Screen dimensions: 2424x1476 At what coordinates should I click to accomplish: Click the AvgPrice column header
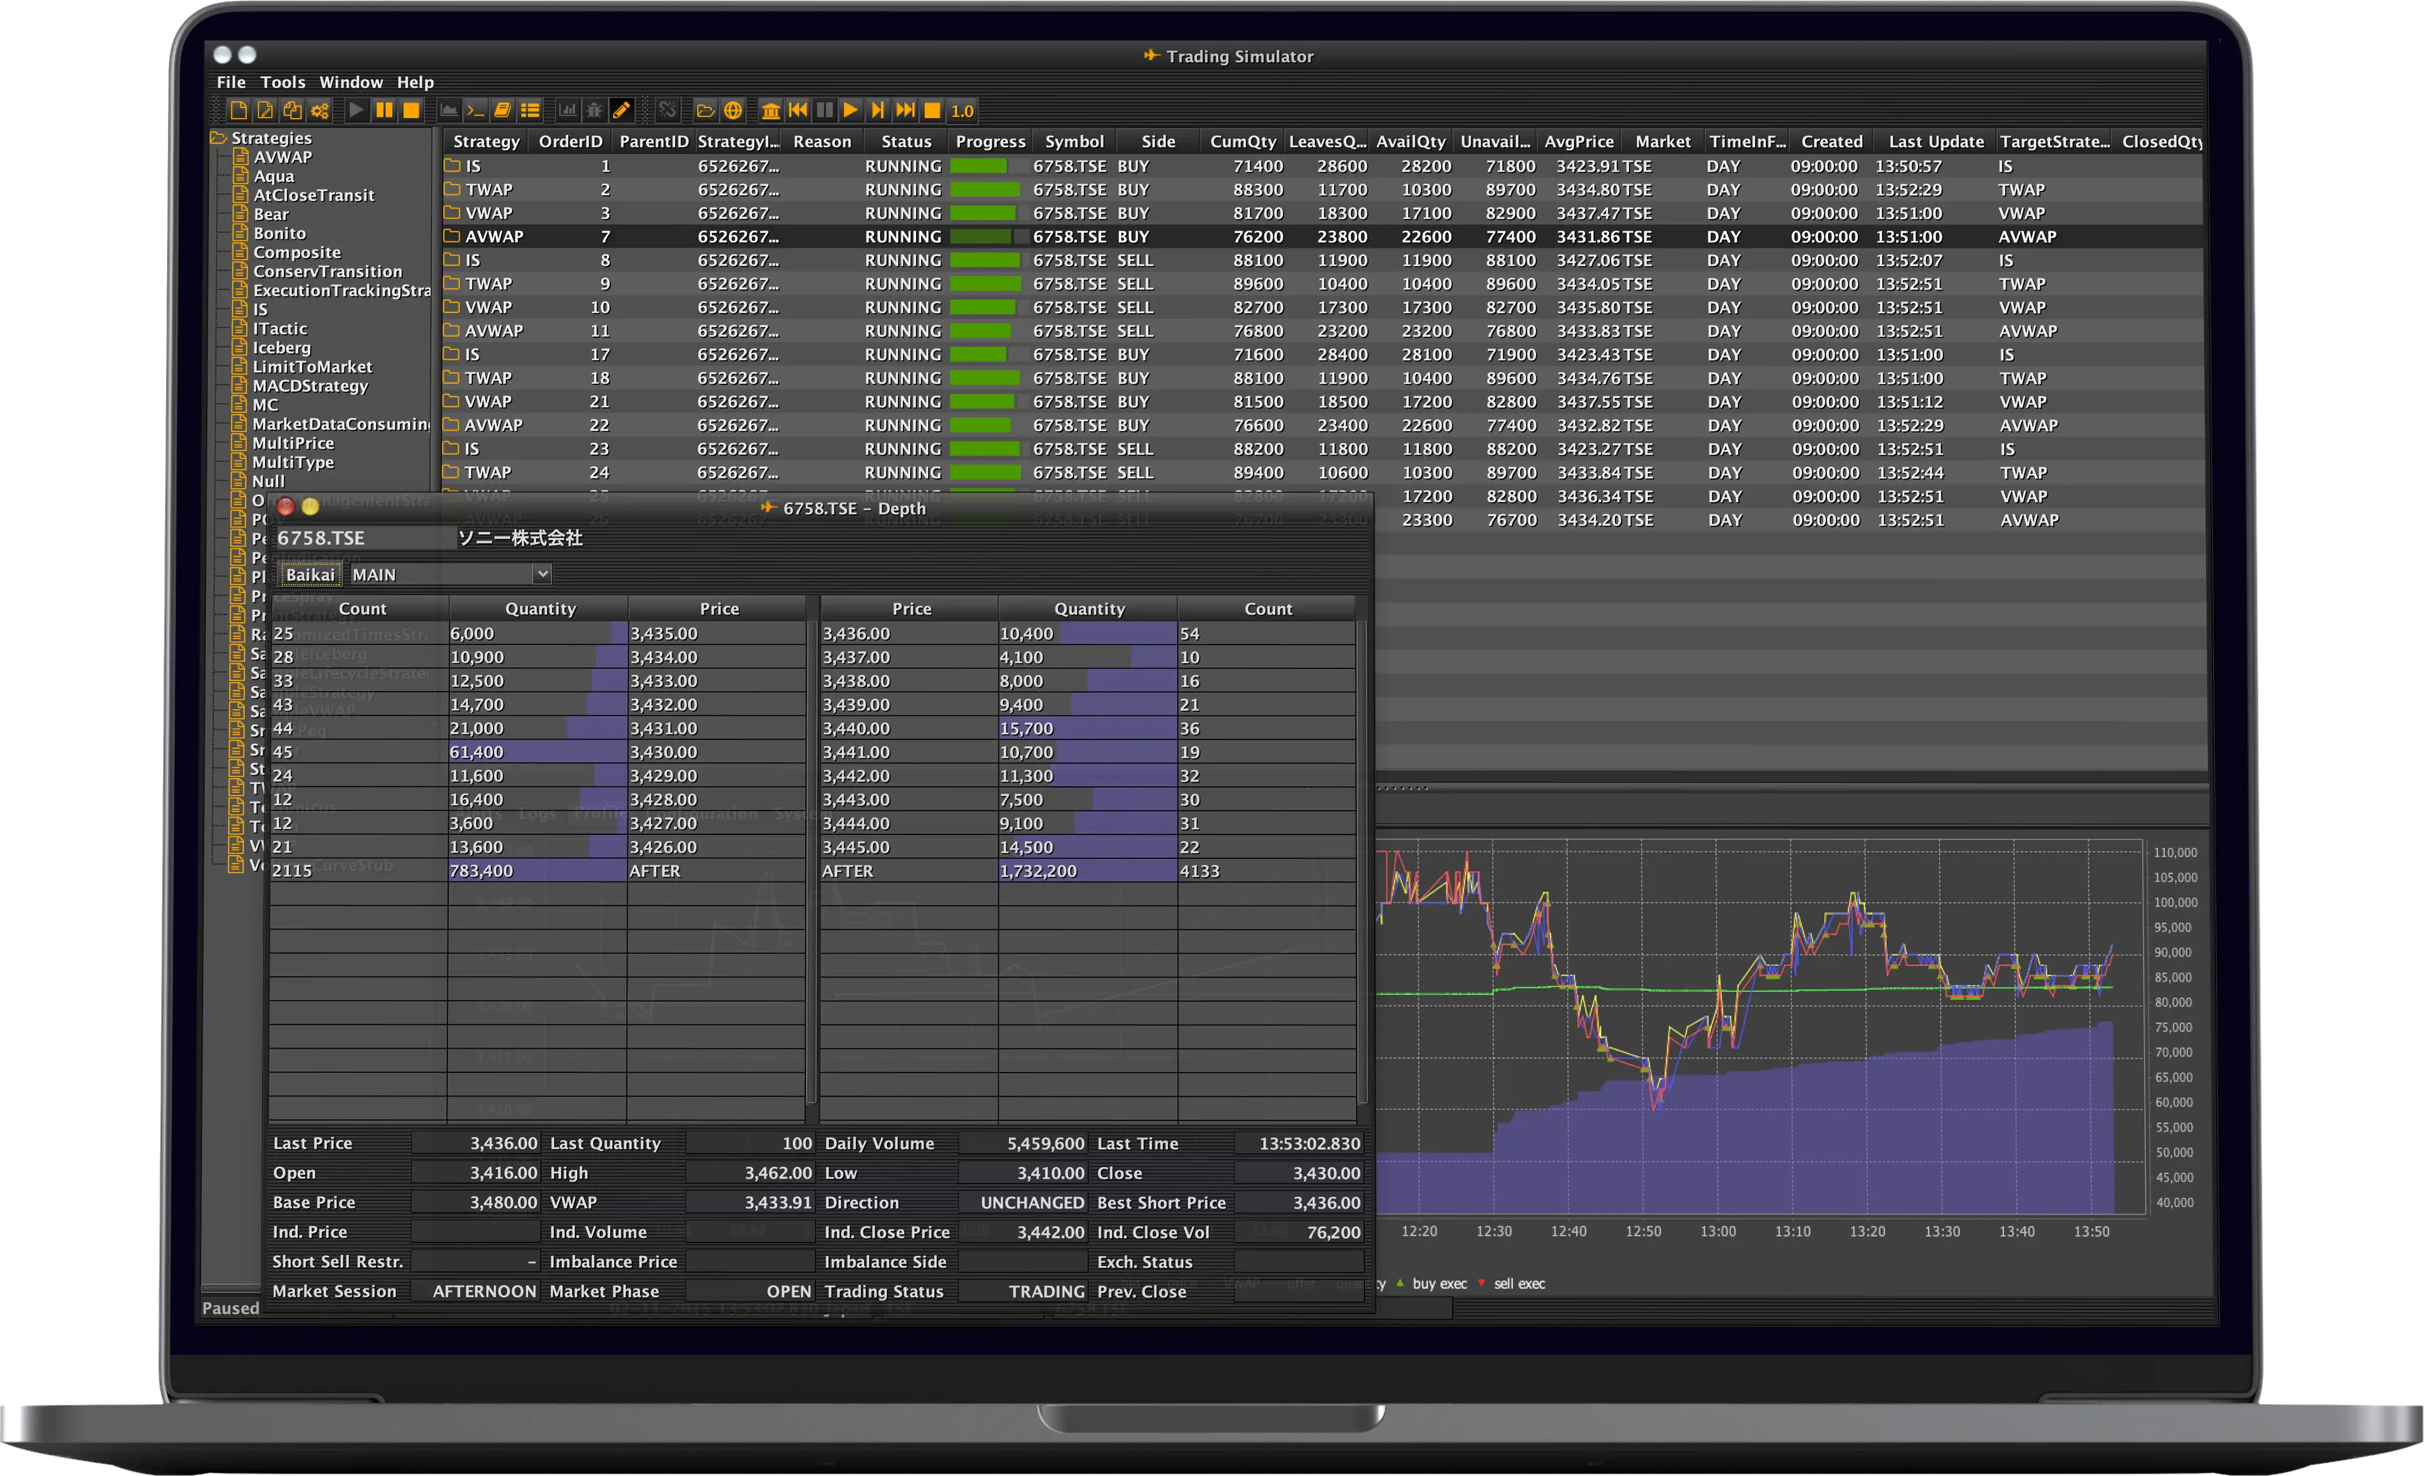coord(1578,142)
